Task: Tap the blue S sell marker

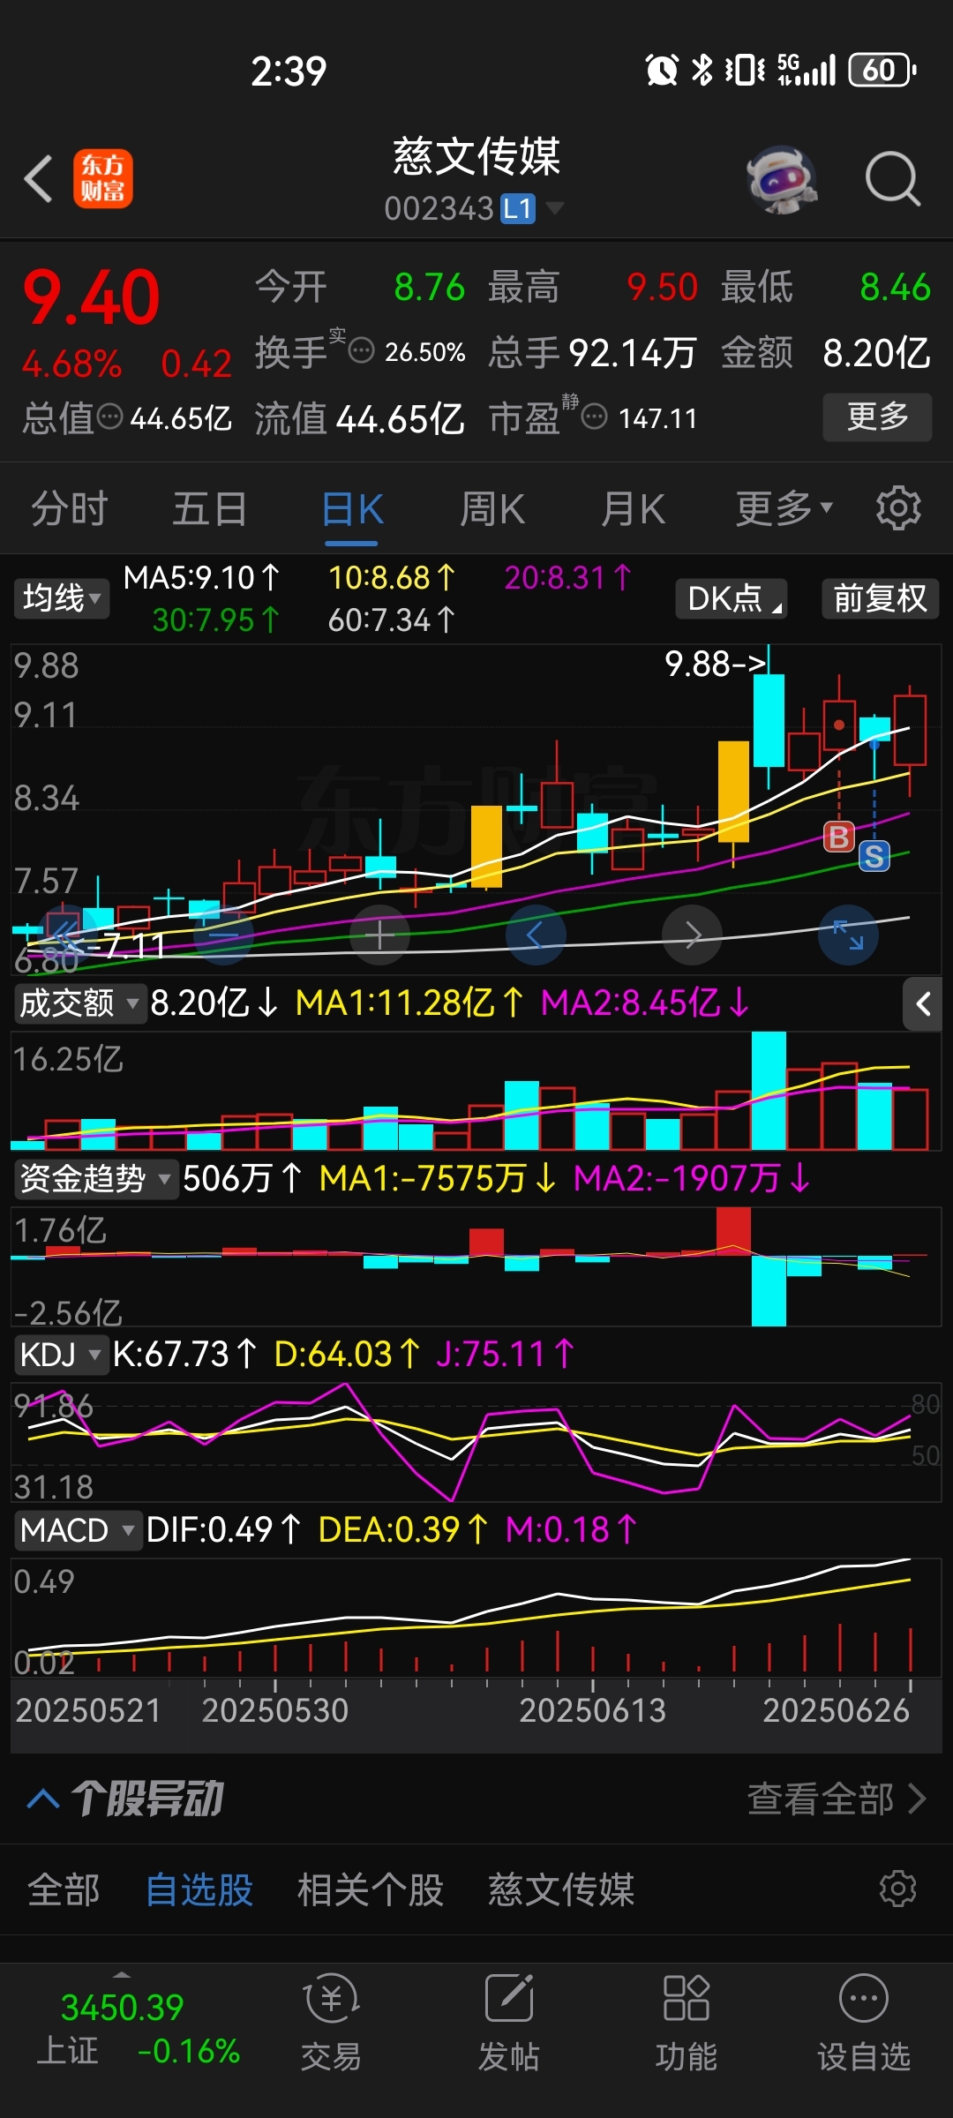Action: [x=874, y=856]
